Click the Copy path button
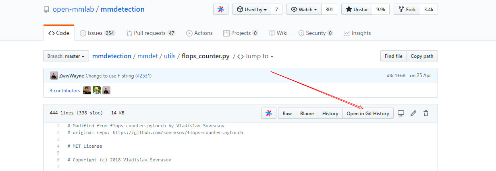This screenshot has width=496, height=171. click(x=422, y=56)
